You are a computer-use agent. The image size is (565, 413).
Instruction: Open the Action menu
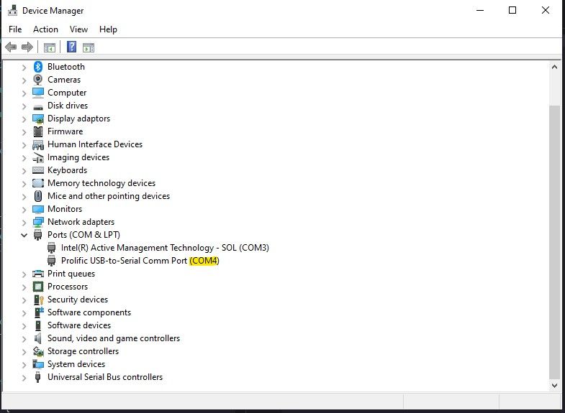45,29
